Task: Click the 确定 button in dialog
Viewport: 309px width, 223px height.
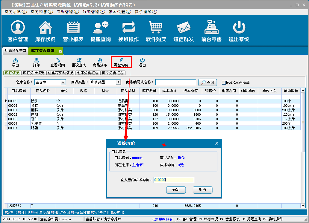Action: tap(176, 190)
